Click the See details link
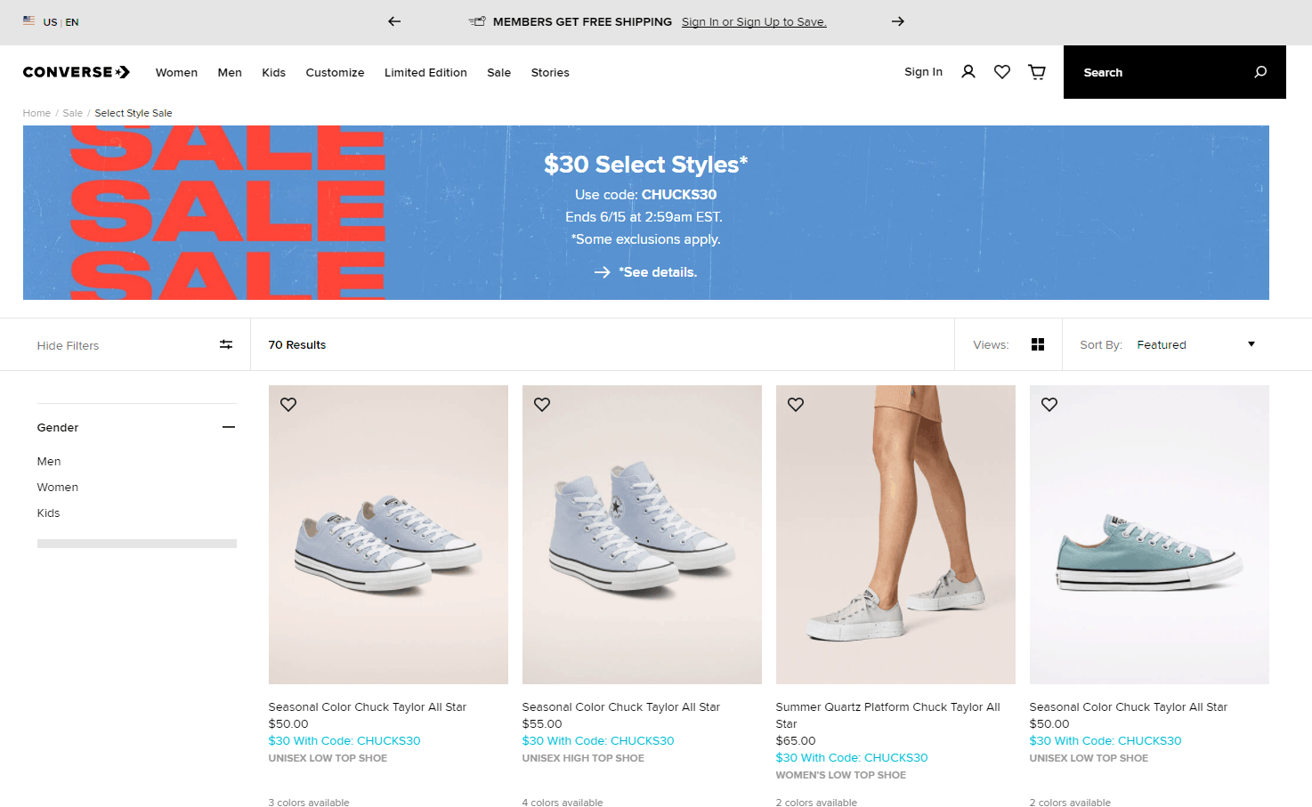This screenshot has height=807, width=1312. pyautogui.click(x=658, y=272)
